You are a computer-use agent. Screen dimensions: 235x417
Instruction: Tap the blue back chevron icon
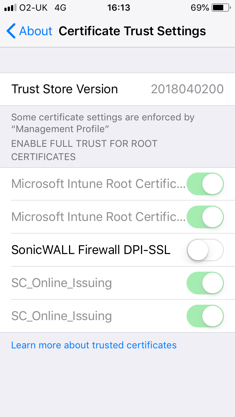(11, 31)
